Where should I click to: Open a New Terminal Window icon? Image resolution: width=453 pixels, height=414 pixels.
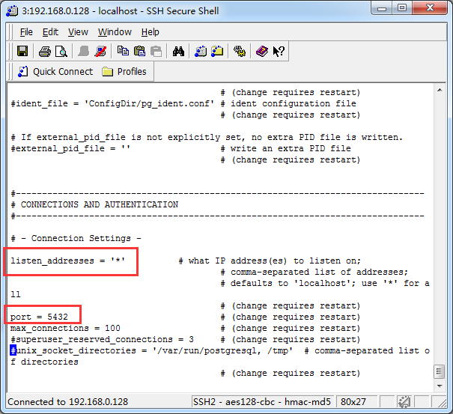[x=201, y=52]
